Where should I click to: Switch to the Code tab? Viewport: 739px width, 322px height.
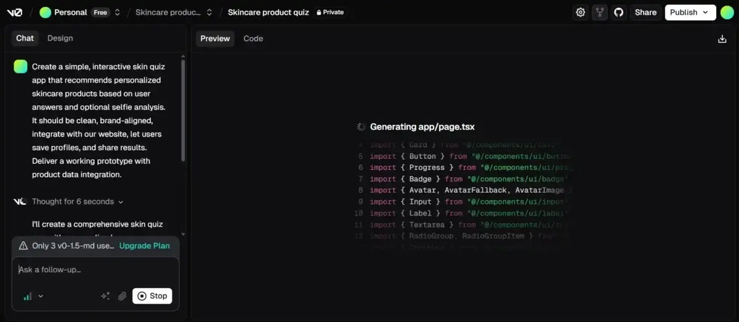252,38
